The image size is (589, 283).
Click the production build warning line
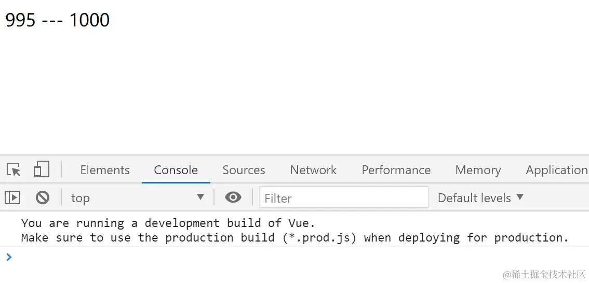[x=295, y=238]
